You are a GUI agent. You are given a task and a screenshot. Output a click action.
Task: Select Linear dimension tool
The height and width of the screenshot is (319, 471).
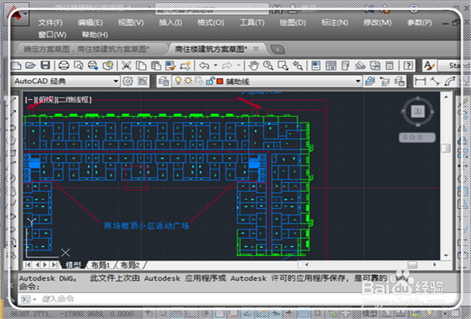(420, 81)
